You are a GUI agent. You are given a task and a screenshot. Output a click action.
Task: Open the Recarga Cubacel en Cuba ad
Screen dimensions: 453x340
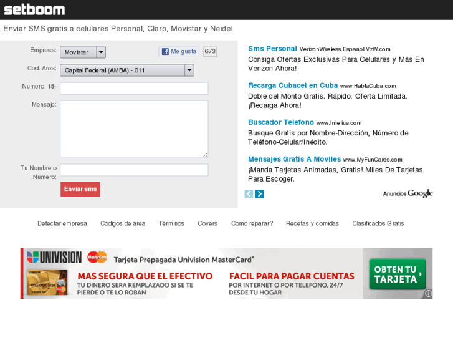(293, 85)
